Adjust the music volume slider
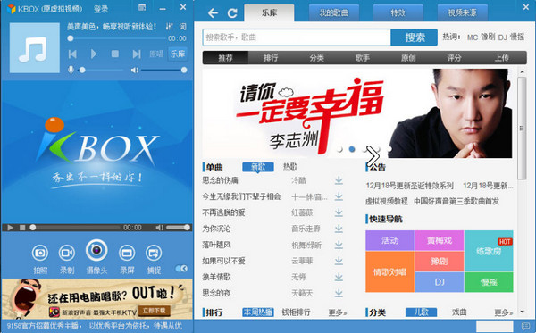The image size is (536, 333). point(163,70)
